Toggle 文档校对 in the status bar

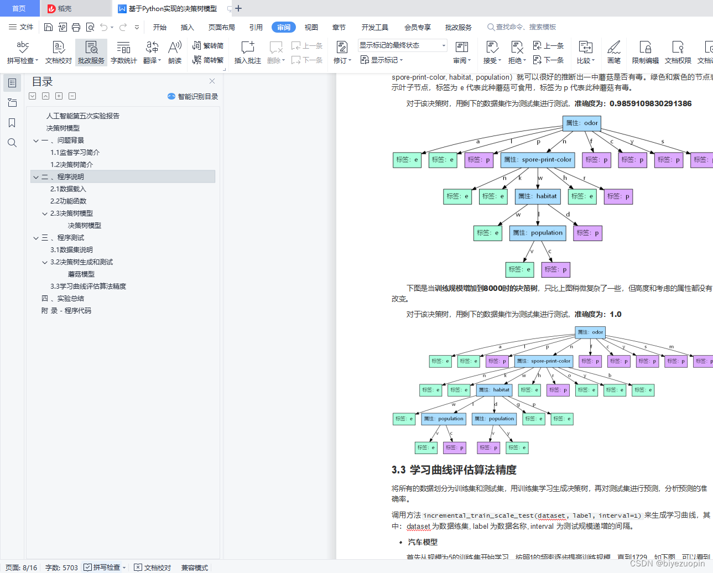pyautogui.click(x=153, y=567)
